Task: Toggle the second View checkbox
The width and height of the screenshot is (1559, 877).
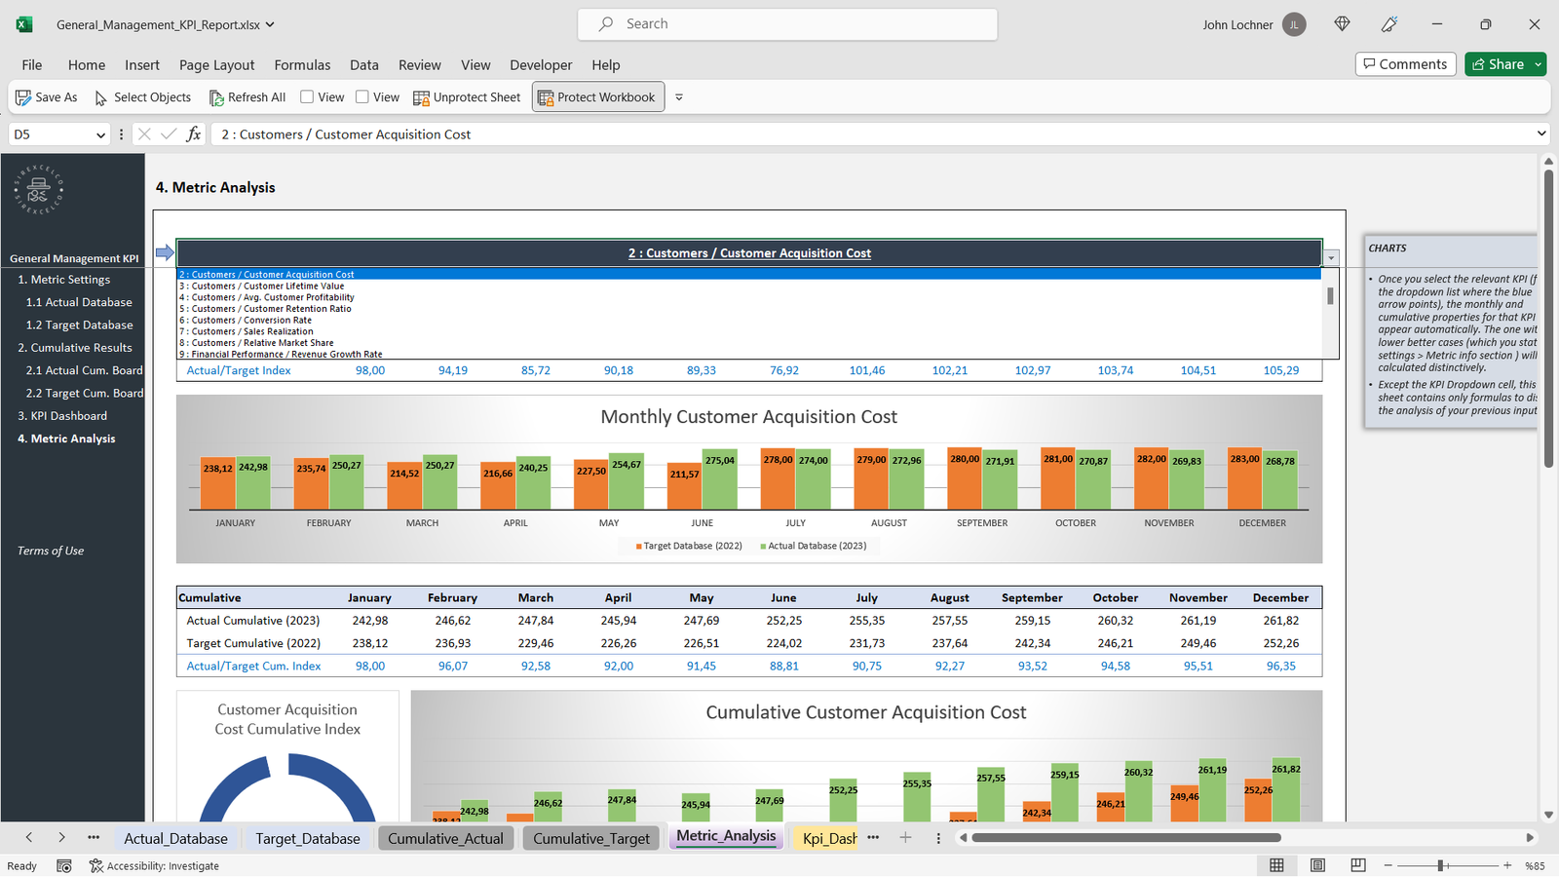Action: [362, 96]
